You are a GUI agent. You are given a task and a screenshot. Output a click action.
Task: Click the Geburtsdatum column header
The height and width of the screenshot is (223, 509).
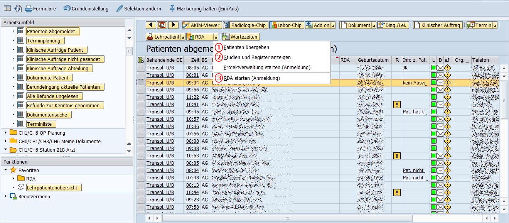click(x=373, y=60)
